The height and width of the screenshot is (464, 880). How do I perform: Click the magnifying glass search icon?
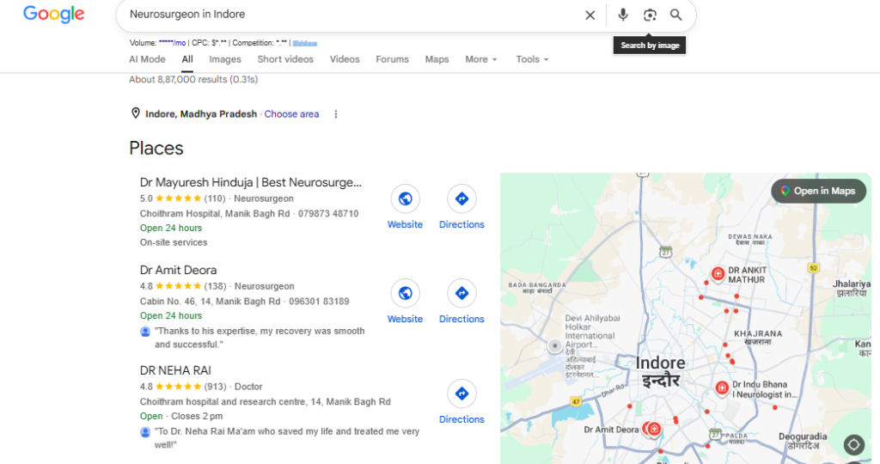tap(675, 15)
